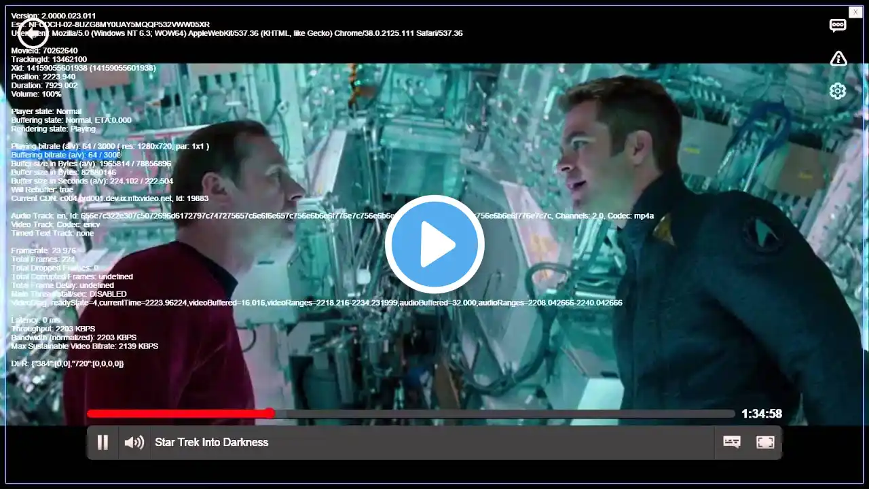The height and width of the screenshot is (489, 869).
Task: Click the warning triangle icon
Action: click(x=838, y=58)
